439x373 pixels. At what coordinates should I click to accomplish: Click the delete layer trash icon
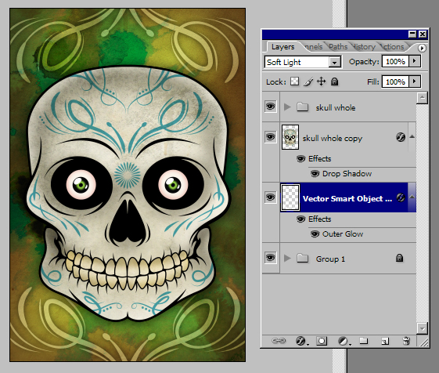(x=406, y=341)
